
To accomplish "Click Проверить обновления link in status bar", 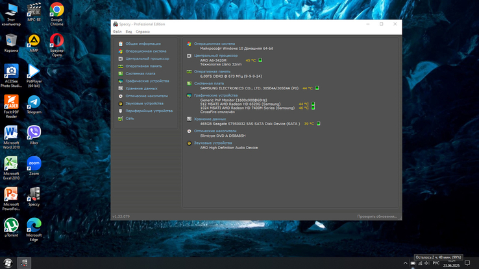I will click(x=377, y=216).
